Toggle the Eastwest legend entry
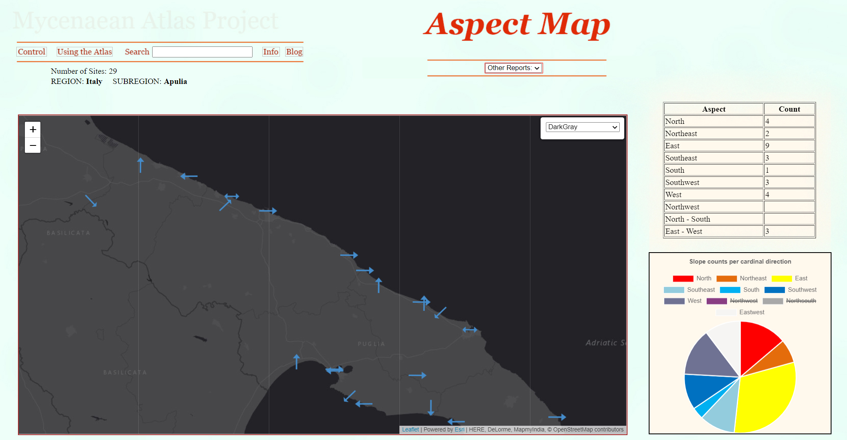 click(x=740, y=312)
